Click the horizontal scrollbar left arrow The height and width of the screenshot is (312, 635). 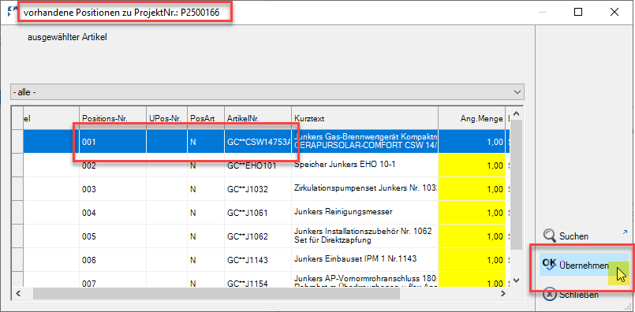click(x=18, y=293)
